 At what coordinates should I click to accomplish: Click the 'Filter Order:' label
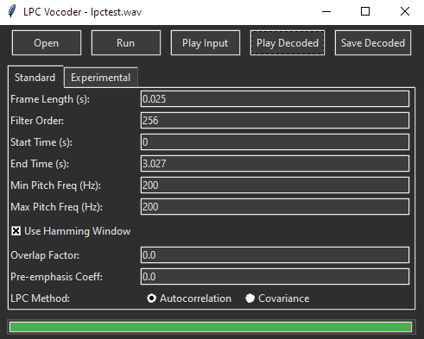click(x=37, y=121)
